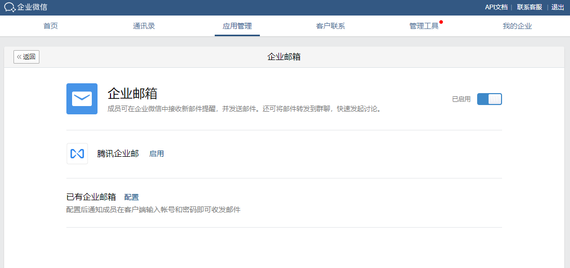570x268 pixels.
Task: Open the 我的企业 tab
Action: coord(517,26)
